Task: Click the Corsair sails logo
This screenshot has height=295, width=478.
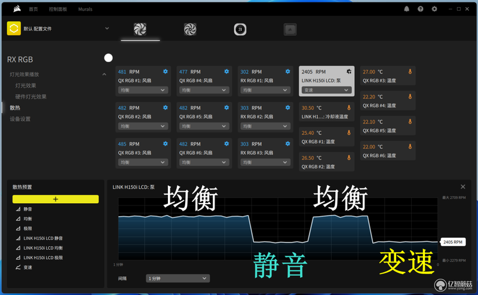Action: pyautogui.click(x=17, y=9)
